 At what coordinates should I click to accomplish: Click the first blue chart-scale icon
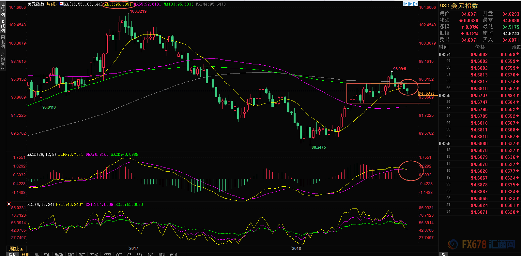406,4
